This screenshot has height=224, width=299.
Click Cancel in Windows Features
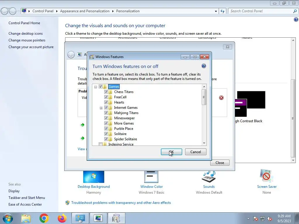click(x=196, y=152)
